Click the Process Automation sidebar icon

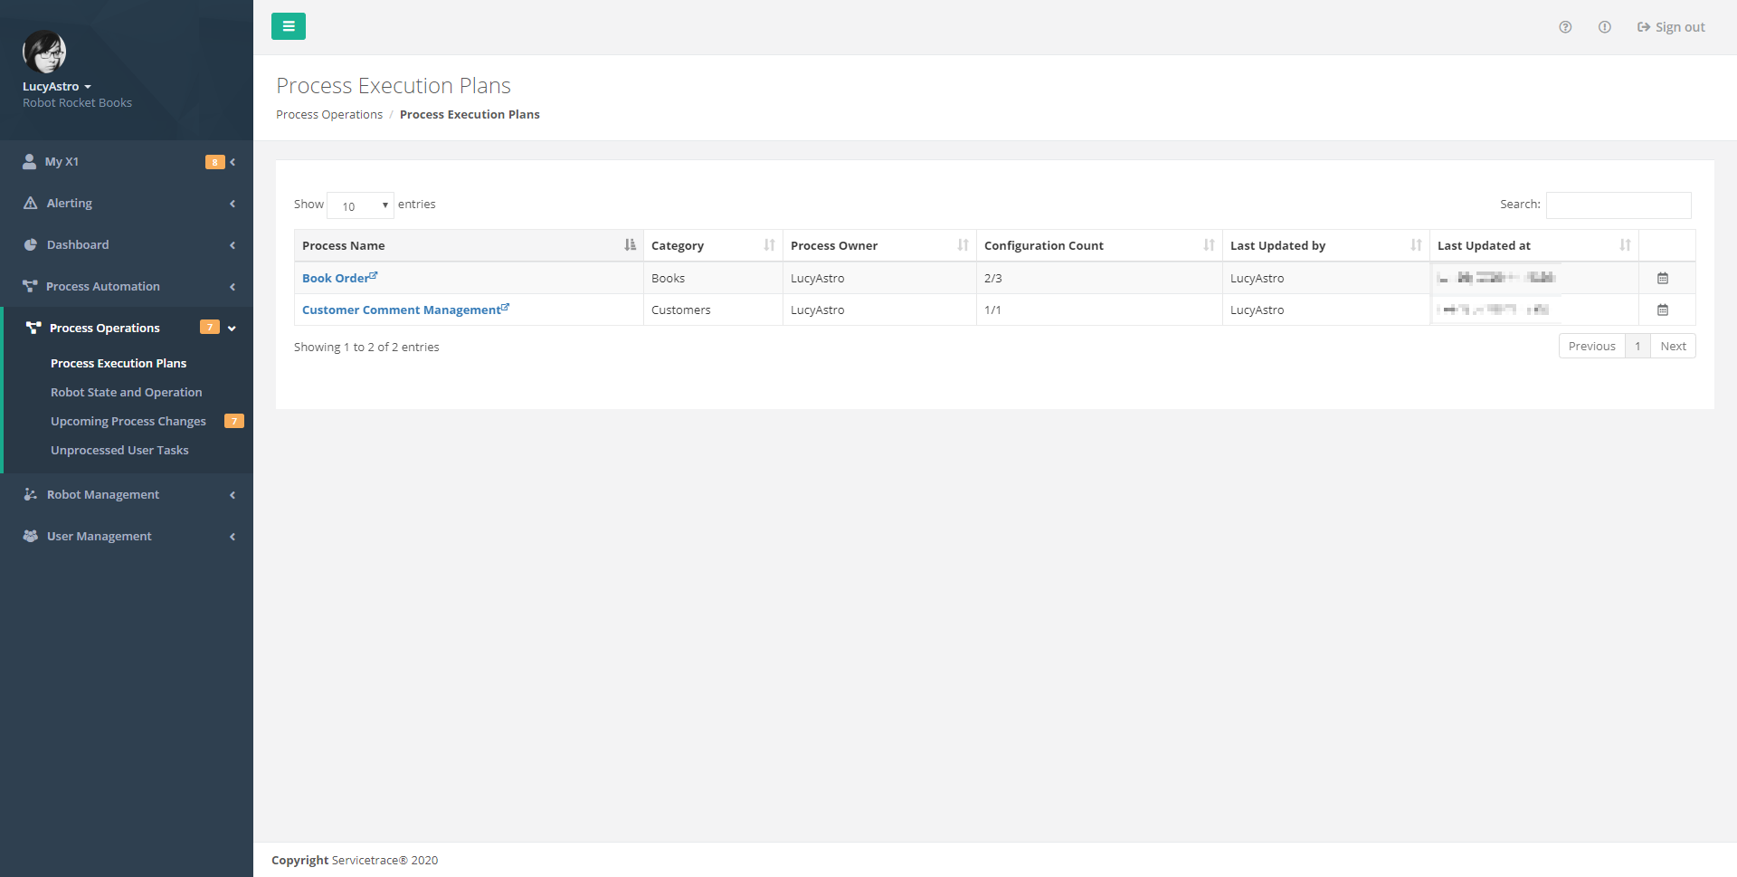28,286
